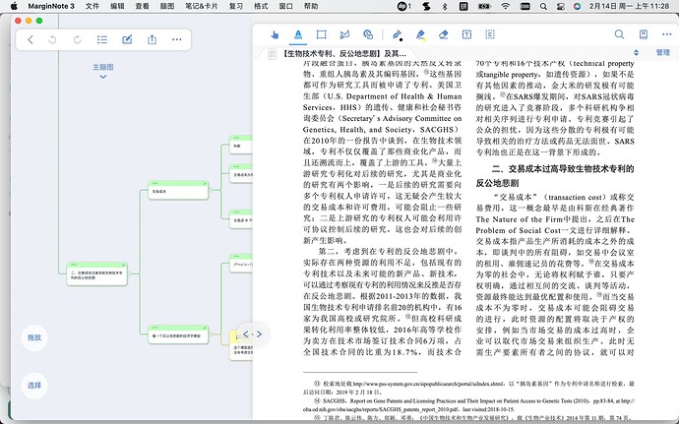The width and height of the screenshot is (679, 424).
Task: Expand the 主脑图 dropdown chevron
Action: pyautogui.click(x=103, y=77)
